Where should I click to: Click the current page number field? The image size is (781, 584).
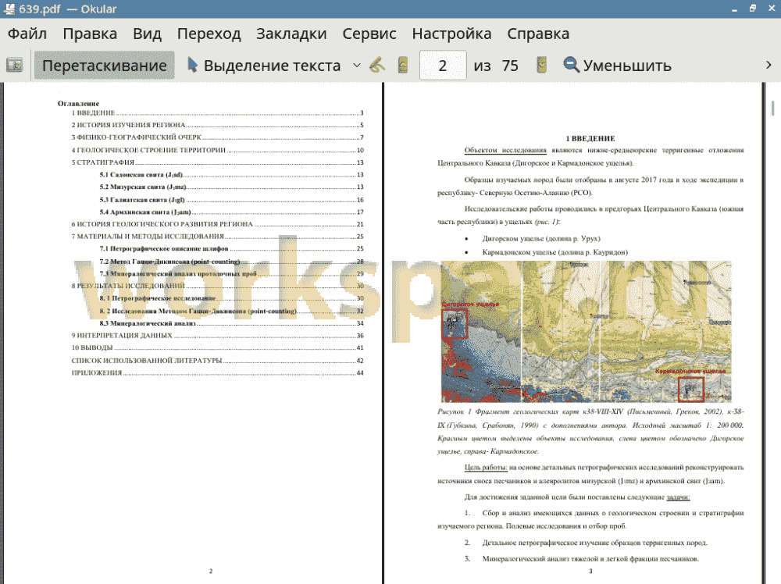443,66
